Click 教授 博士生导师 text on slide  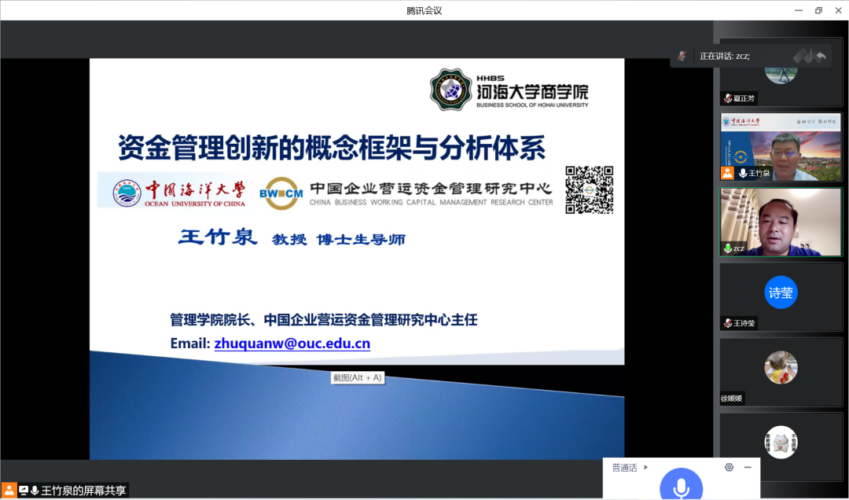click(x=338, y=239)
